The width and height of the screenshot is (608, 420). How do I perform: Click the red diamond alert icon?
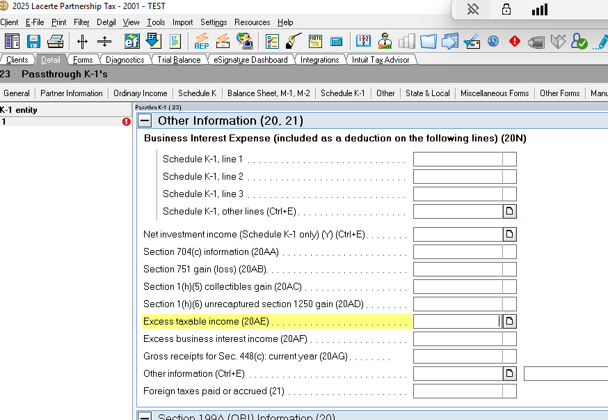[x=515, y=41]
